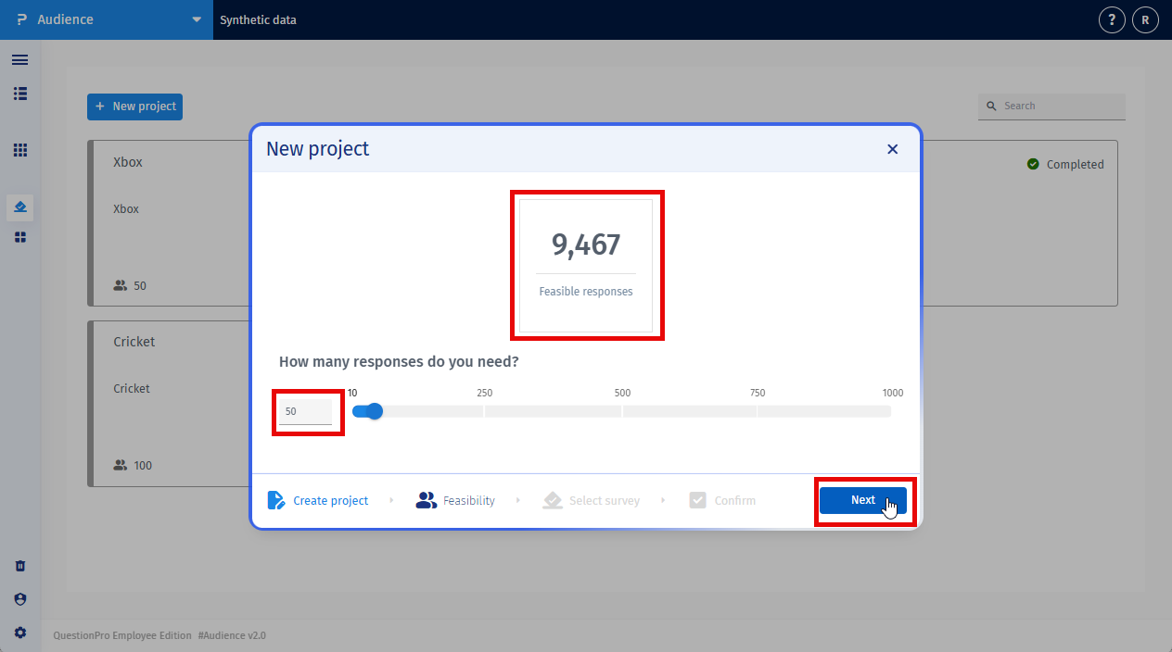Open the grid apps icon in sidebar
Viewport: 1172px width, 652px height.
click(19, 150)
